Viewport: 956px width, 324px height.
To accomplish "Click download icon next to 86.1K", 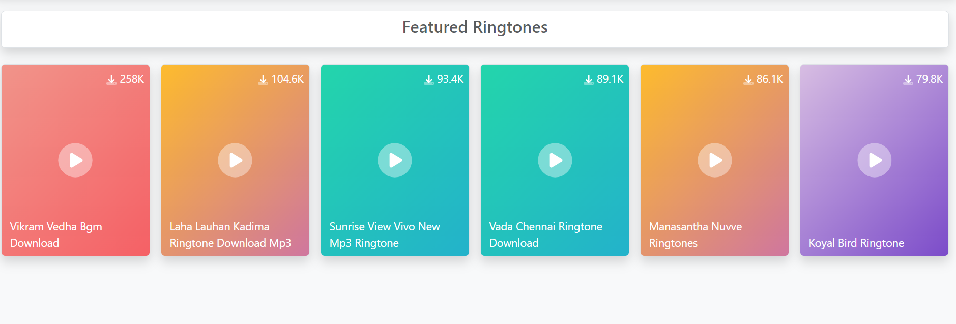I will pos(748,80).
